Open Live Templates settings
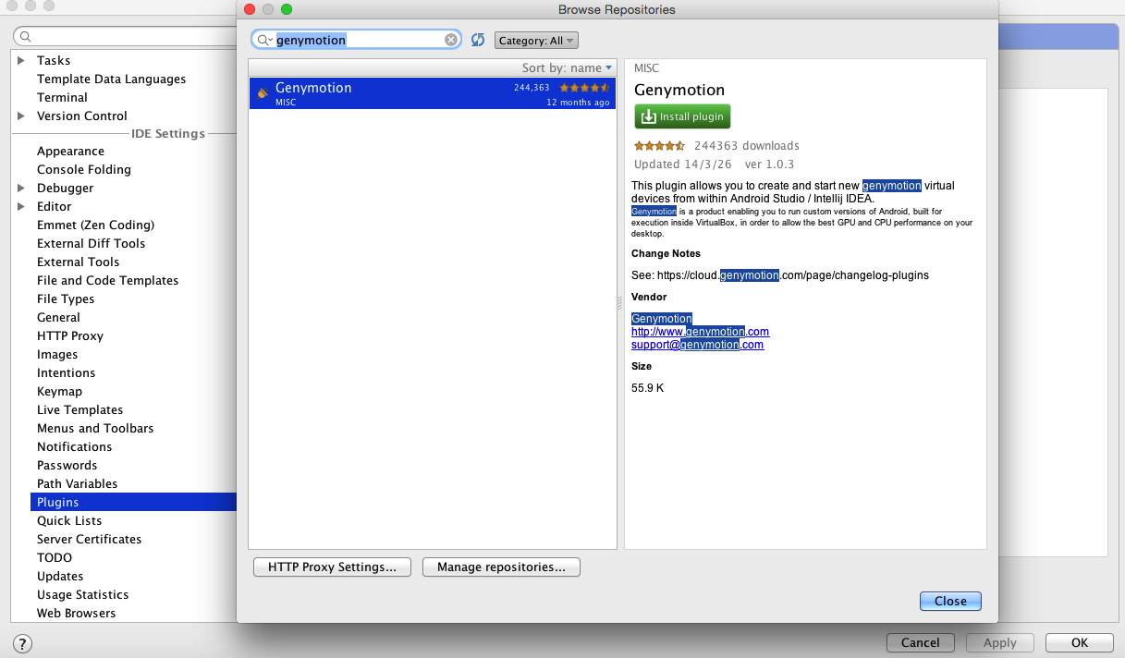Image resolution: width=1125 pixels, height=658 pixels. 79,409
